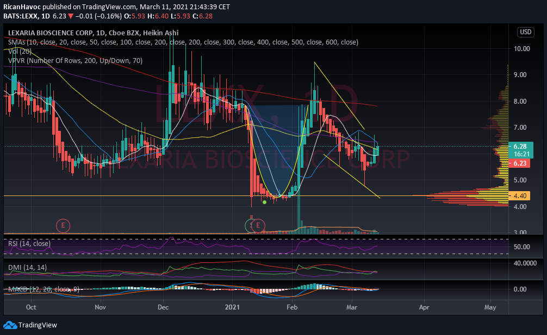Click the red 6.23 price label
Image resolution: width=547 pixels, height=335 pixels.
[520, 163]
